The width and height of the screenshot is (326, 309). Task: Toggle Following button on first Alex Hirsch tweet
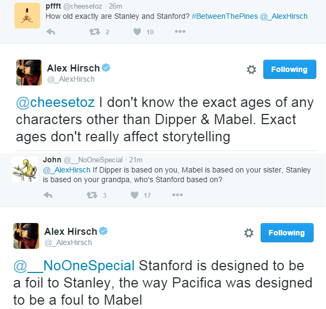tap(289, 69)
